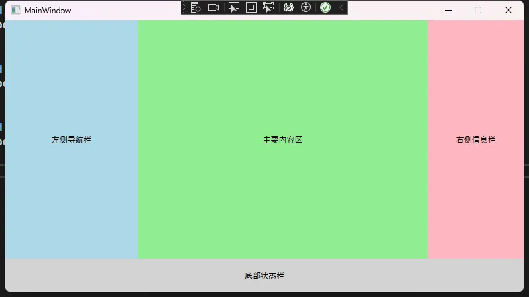Click the video camera icon in debug toolbar
The width and height of the screenshot is (529, 297).
pyautogui.click(x=214, y=7)
